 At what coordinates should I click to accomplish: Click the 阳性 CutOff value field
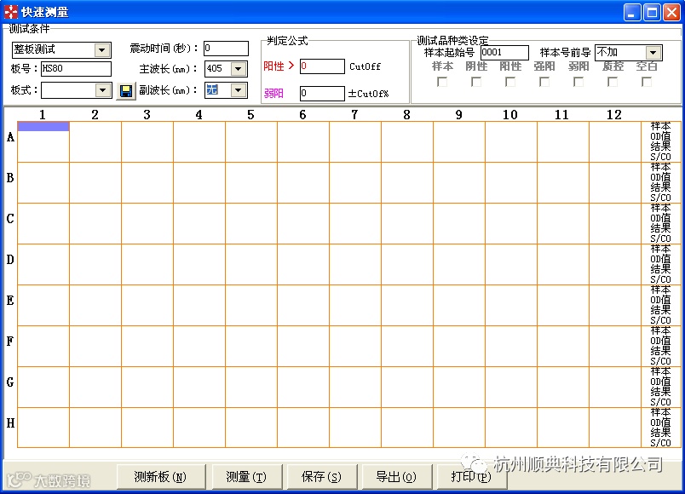322,66
